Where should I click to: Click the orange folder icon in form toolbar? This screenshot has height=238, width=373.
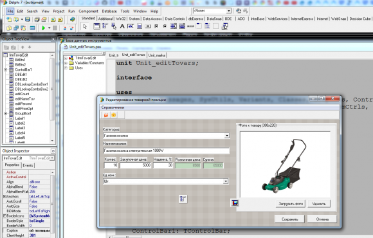[x=106, y=115]
